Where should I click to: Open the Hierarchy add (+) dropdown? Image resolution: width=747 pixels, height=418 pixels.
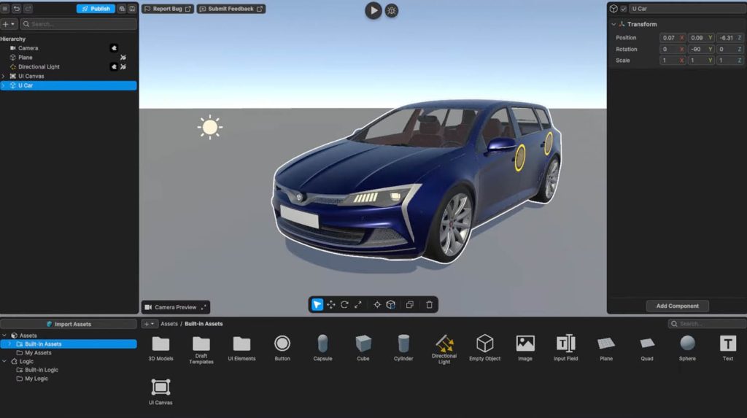point(9,24)
